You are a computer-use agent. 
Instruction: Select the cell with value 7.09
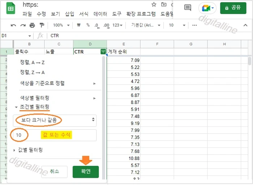pos(124,60)
